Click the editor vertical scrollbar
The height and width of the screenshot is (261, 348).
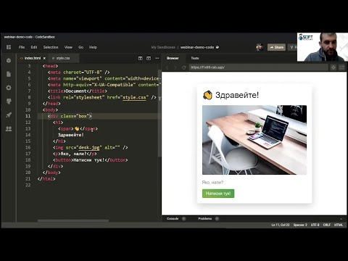coord(159,114)
